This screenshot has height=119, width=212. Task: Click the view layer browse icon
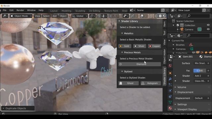click(174, 10)
